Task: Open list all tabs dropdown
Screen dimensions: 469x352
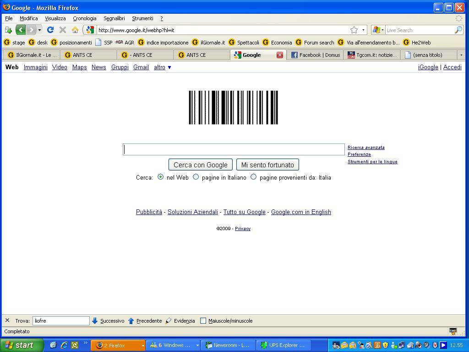Action: pos(461,55)
